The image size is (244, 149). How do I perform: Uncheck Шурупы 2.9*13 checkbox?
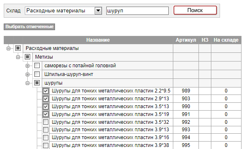46,99
